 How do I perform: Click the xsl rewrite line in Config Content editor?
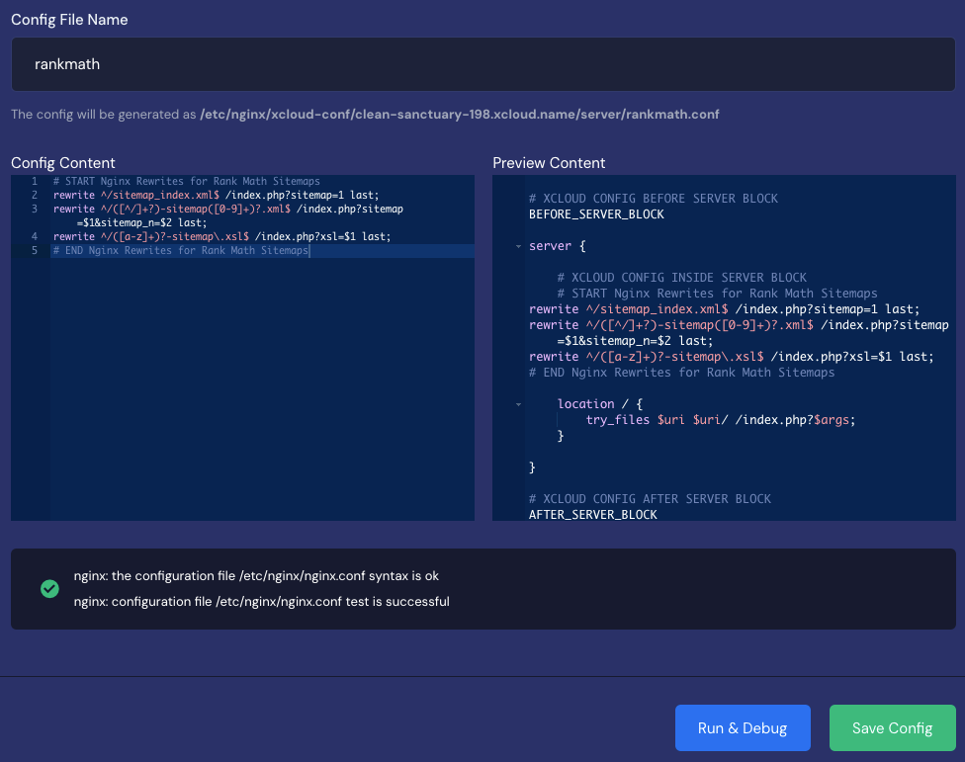pyautogui.click(x=222, y=236)
